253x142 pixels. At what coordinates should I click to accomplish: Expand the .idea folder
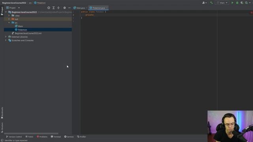pos(9,15)
